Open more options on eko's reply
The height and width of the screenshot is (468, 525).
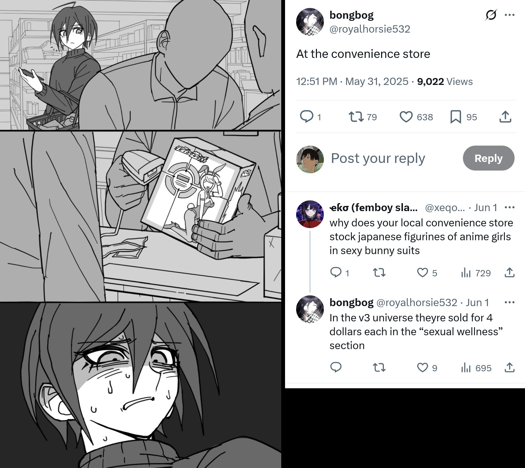(509, 208)
